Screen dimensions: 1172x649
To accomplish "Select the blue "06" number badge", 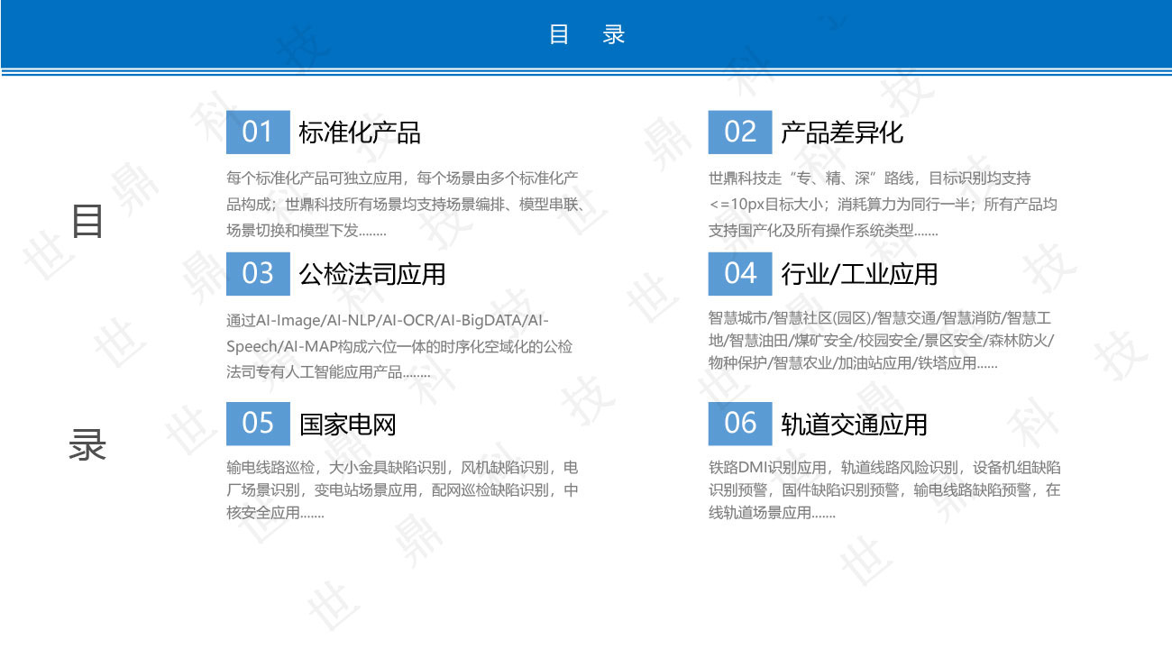I will [739, 424].
